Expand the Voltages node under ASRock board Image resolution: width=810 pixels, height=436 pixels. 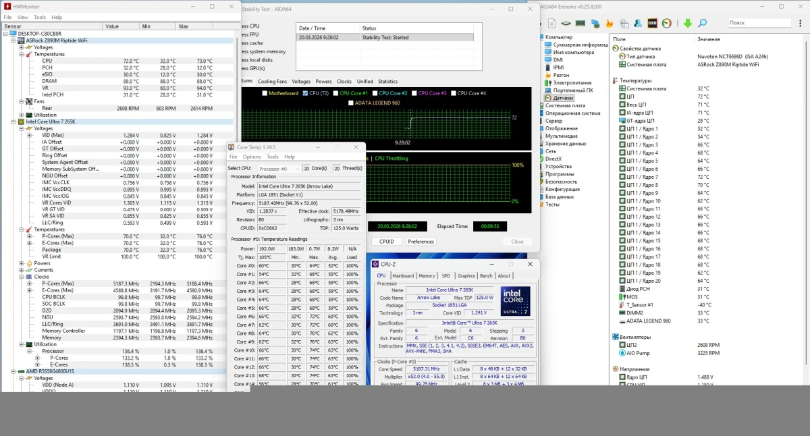[x=22, y=47]
